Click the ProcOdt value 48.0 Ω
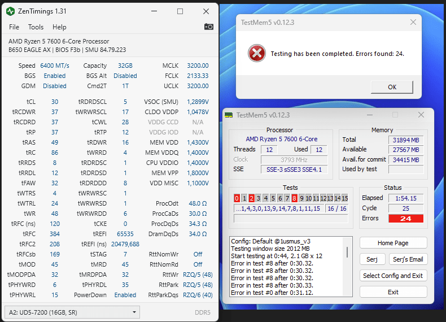This screenshot has width=446, height=322. click(x=198, y=203)
